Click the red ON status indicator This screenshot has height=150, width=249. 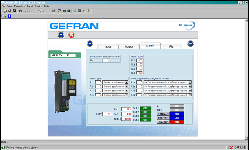coord(177,122)
